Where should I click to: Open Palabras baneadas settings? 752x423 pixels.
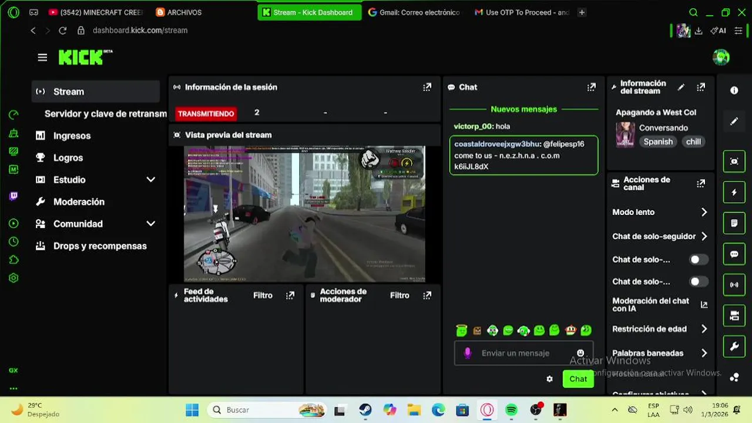[x=659, y=353]
